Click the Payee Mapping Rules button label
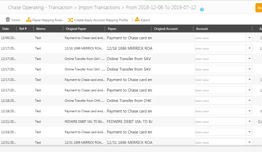The image size is (262, 152). coord(47,20)
